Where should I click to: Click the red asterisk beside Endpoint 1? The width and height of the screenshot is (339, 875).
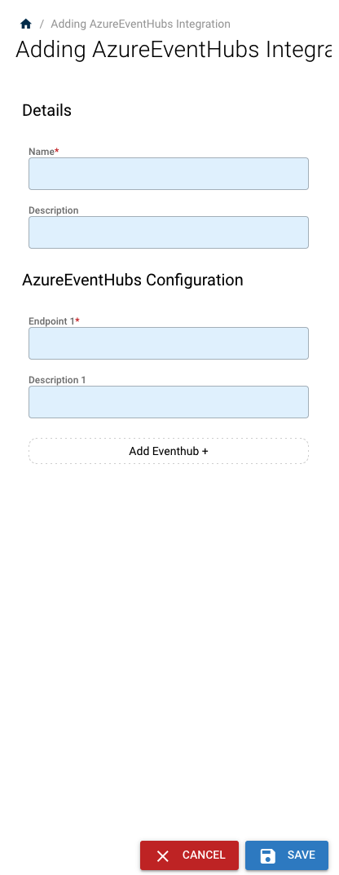coord(77,320)
